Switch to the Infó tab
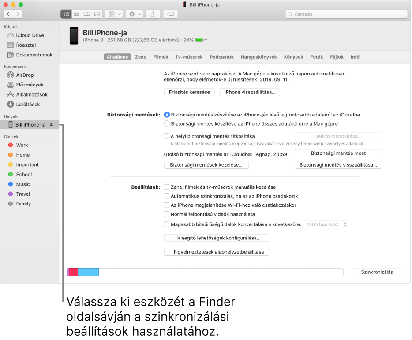 pyautogui.click(x=355, y=57)
